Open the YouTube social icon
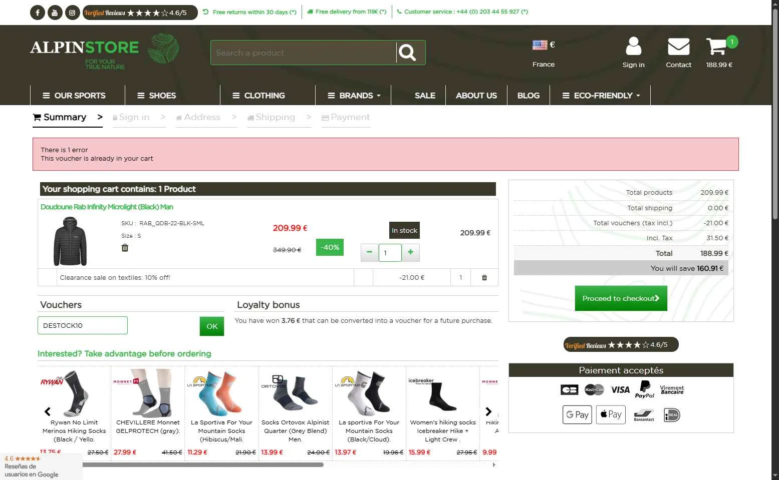Viewport: 779px width, 480px height. click(x=55, y=13)
